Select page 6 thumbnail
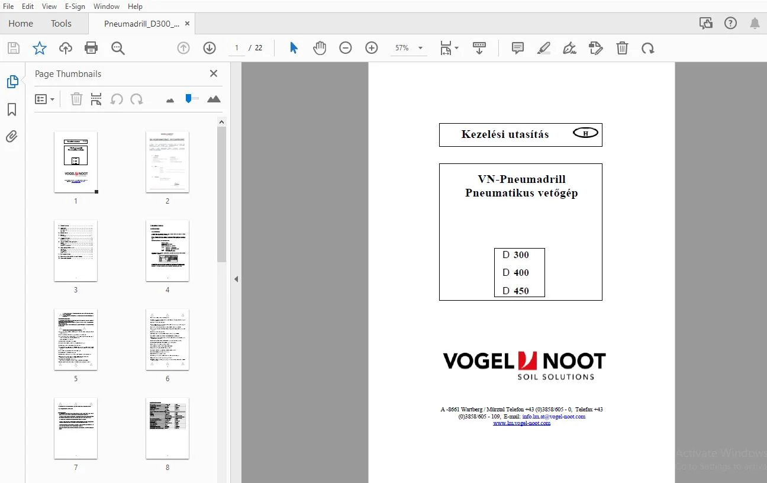 167,340
